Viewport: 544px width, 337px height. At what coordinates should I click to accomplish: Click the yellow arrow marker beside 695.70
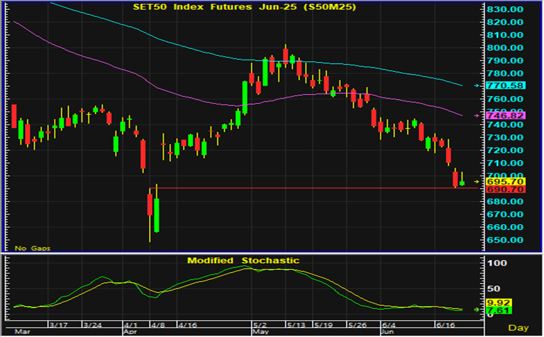477,182
